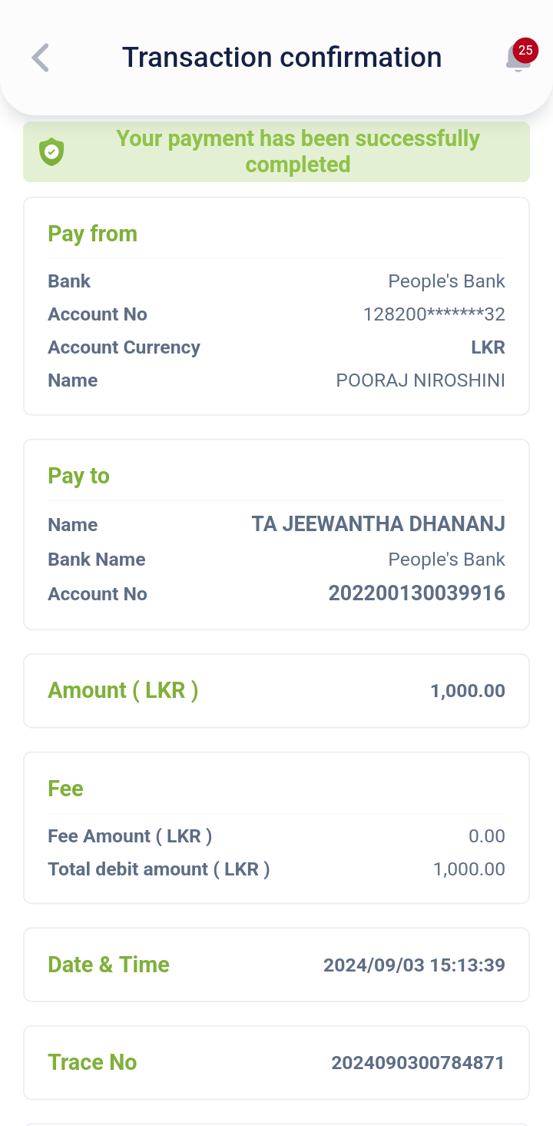
Task: Select payer name POORAJ NIROSHINI
Action: click(420, 380)
